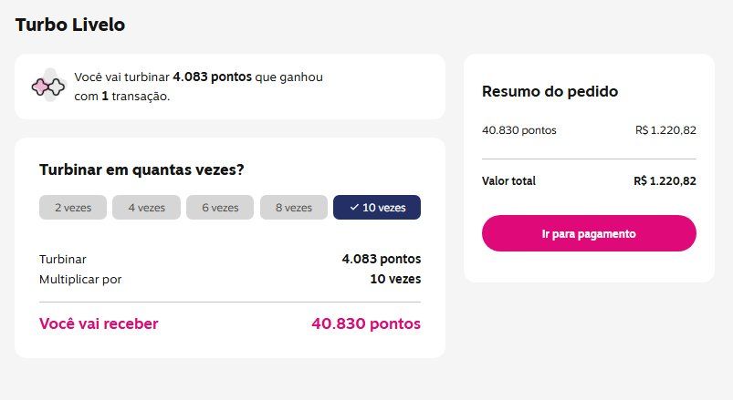Screen dimensions: 733x400
Task: Click the Multiplicar por row label
Action: tap(80, 279)
